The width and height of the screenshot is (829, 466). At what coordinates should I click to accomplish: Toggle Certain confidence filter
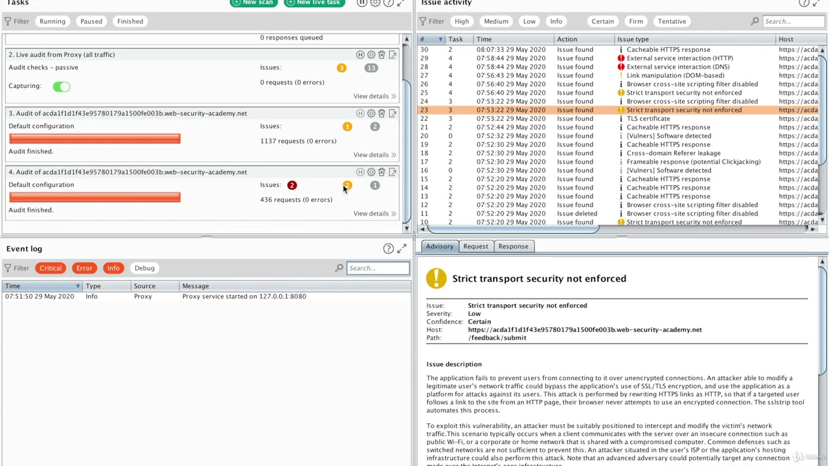(602, 21)
